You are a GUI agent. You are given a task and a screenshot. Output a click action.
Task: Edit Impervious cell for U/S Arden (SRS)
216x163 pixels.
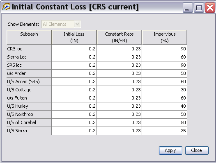pos(165,81)
